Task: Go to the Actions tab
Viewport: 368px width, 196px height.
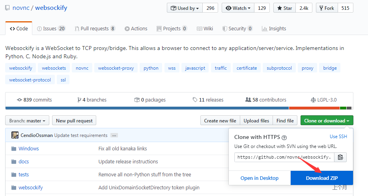Action: tap(136, 29)
